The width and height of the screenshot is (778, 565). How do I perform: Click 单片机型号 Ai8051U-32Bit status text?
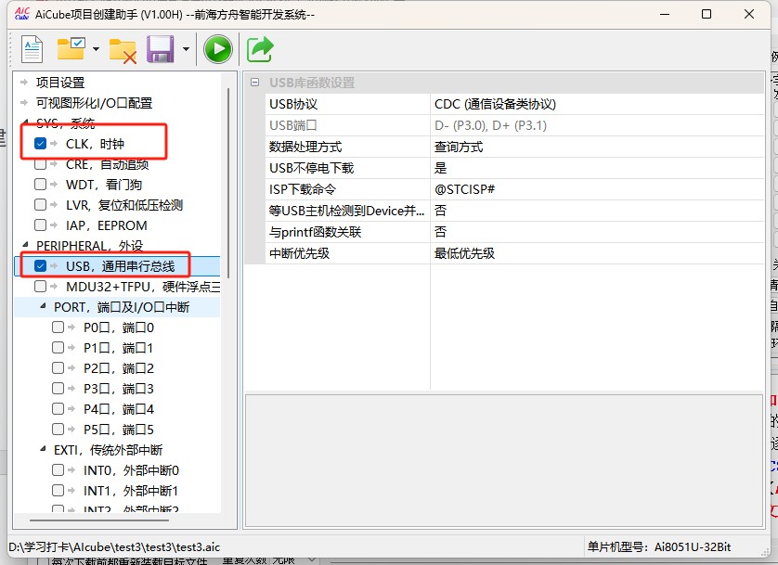(659, 547)
